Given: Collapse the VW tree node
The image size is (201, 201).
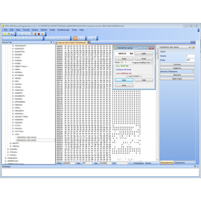Looking at the screenshot, I should pos(13,134).
